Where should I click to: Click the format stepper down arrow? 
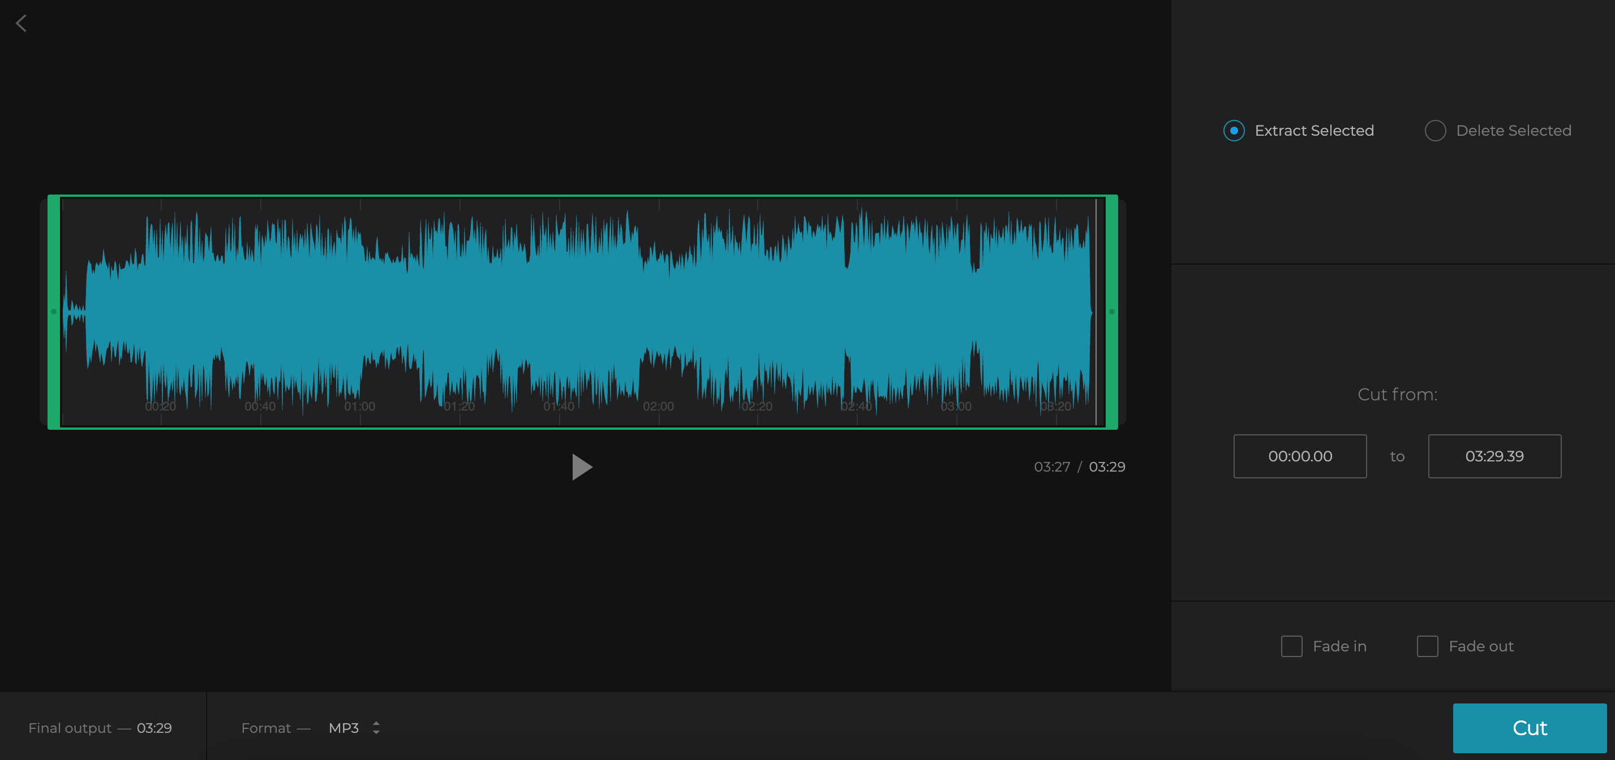(376, 732)
